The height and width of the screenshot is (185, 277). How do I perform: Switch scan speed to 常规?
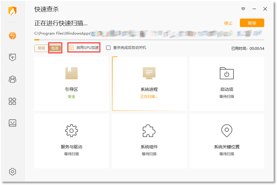(x=41, y=48)
